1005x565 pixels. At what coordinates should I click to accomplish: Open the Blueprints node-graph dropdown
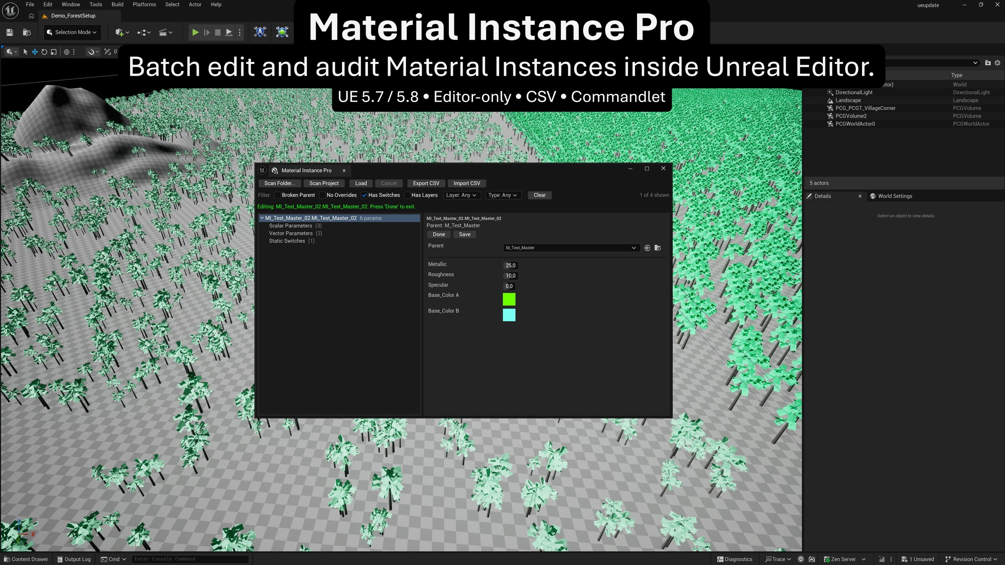[144, 33]
